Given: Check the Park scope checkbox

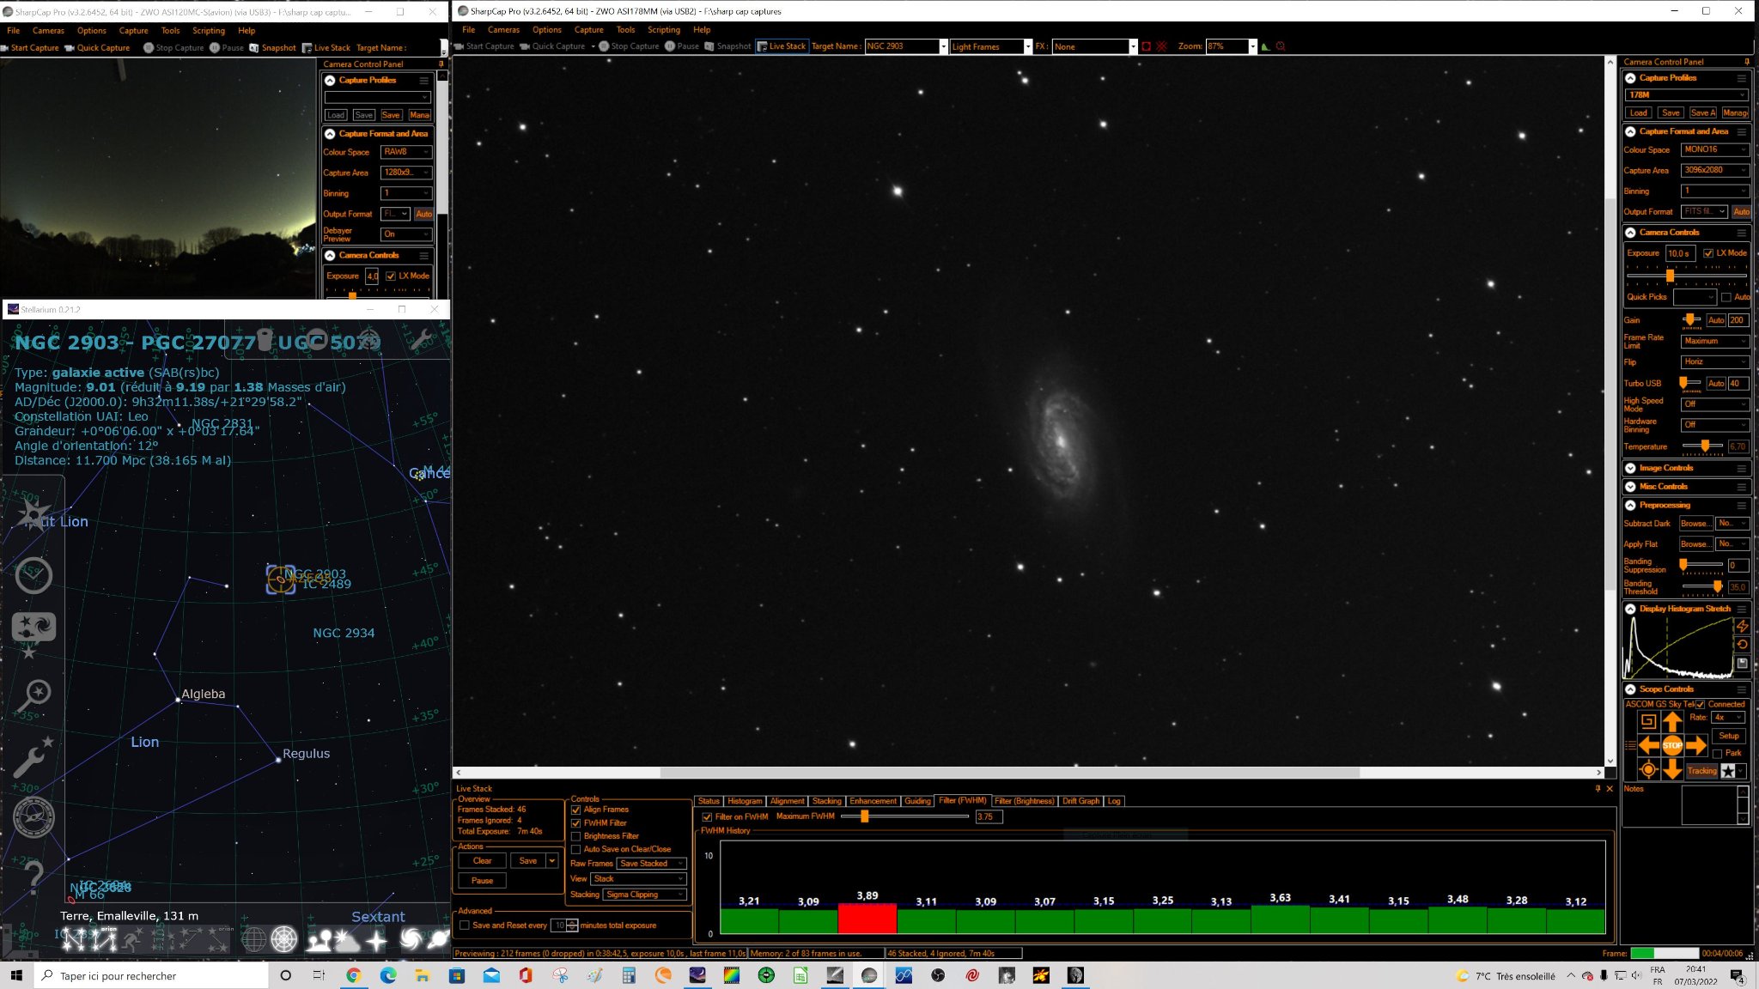Looking at the screenshot, I should tap(1717, 754).
